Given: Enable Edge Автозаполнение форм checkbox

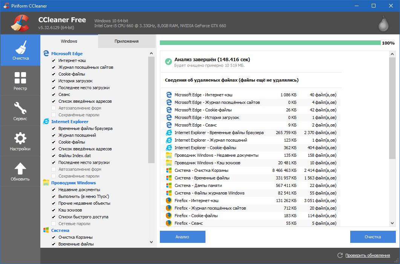Looking at the screenshot, I should 54,108.
